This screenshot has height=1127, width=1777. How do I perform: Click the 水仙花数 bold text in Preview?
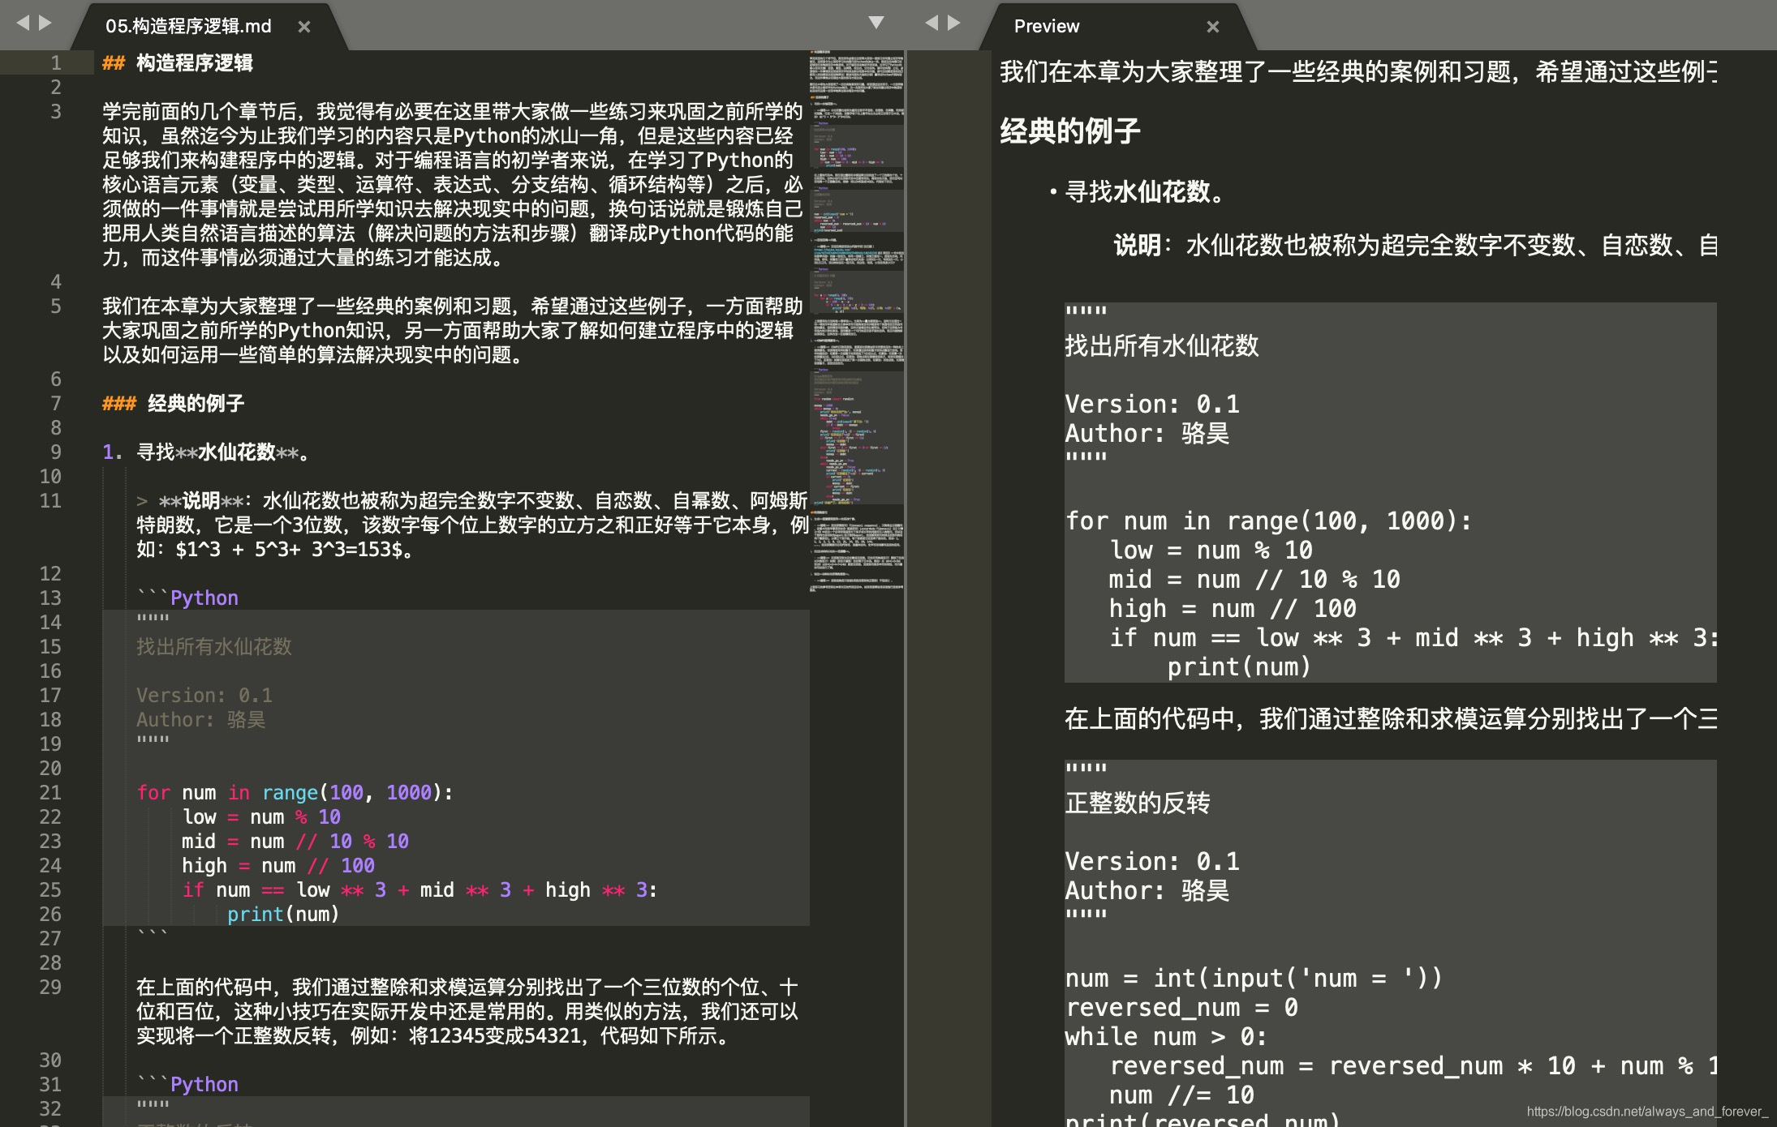coord(1161,192)
